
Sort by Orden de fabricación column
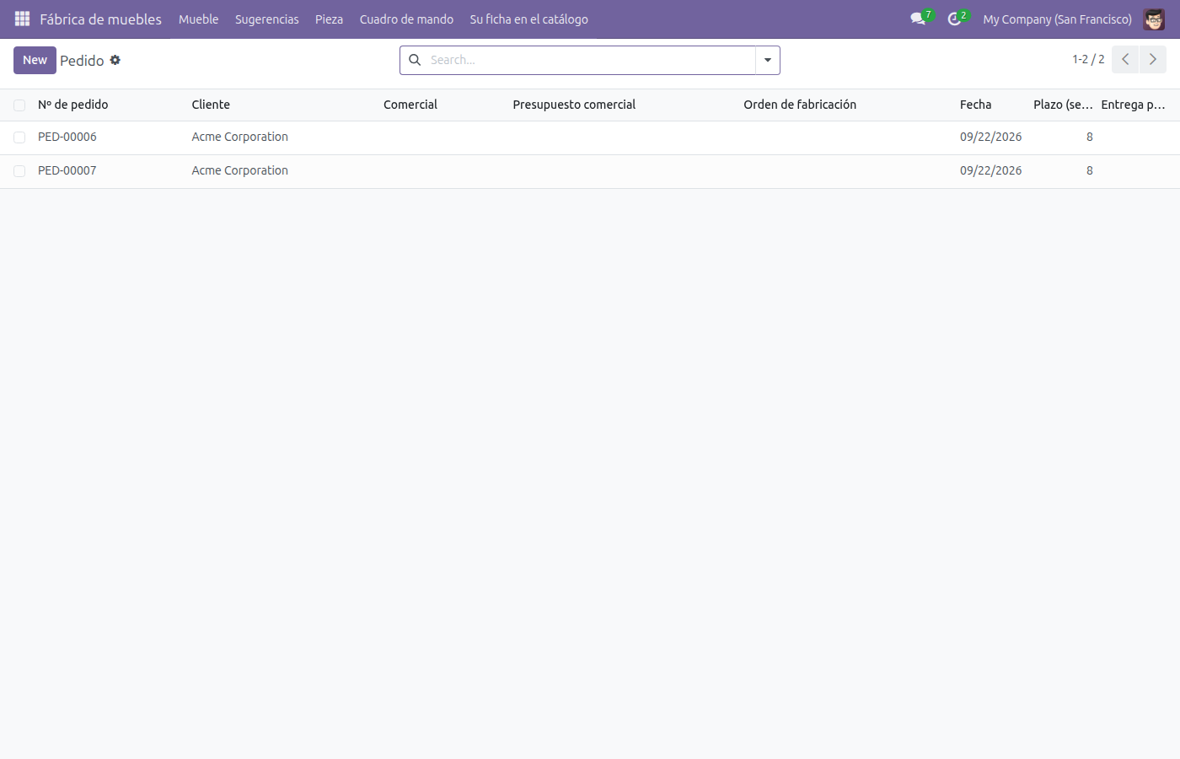pyautogui.click(x=800, y=105)
